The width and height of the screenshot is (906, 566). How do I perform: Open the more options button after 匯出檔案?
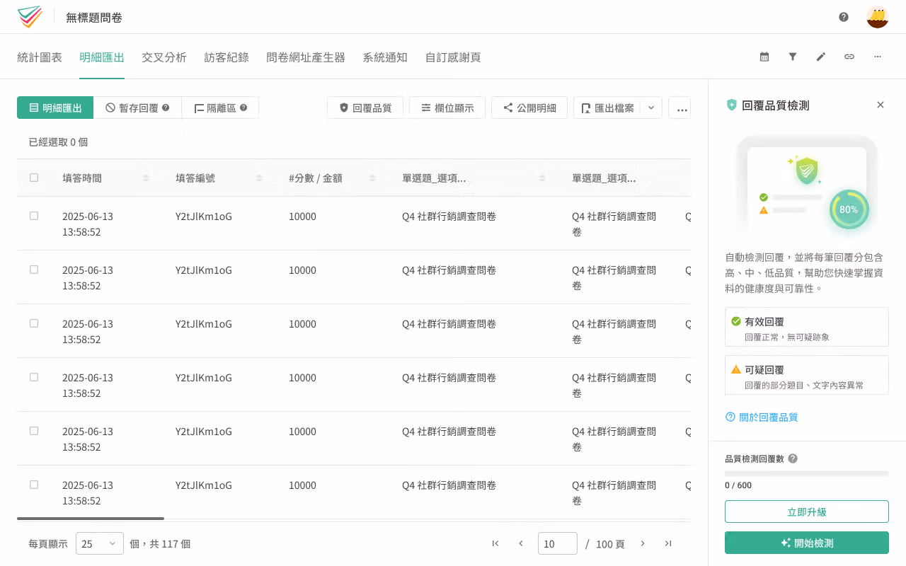pyautogui.click(x=679, y=108)
